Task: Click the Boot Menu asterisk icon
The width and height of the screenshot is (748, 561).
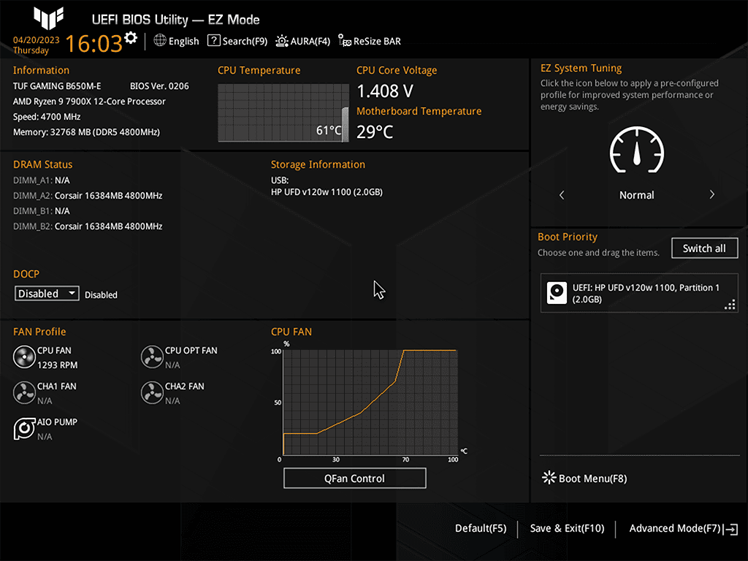Action: click(549, 478)
